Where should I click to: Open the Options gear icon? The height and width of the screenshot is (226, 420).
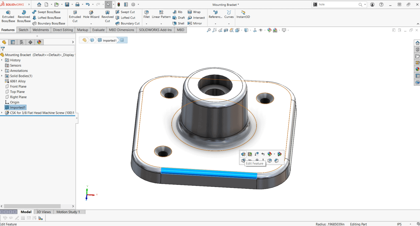click(x=133, y=5)
